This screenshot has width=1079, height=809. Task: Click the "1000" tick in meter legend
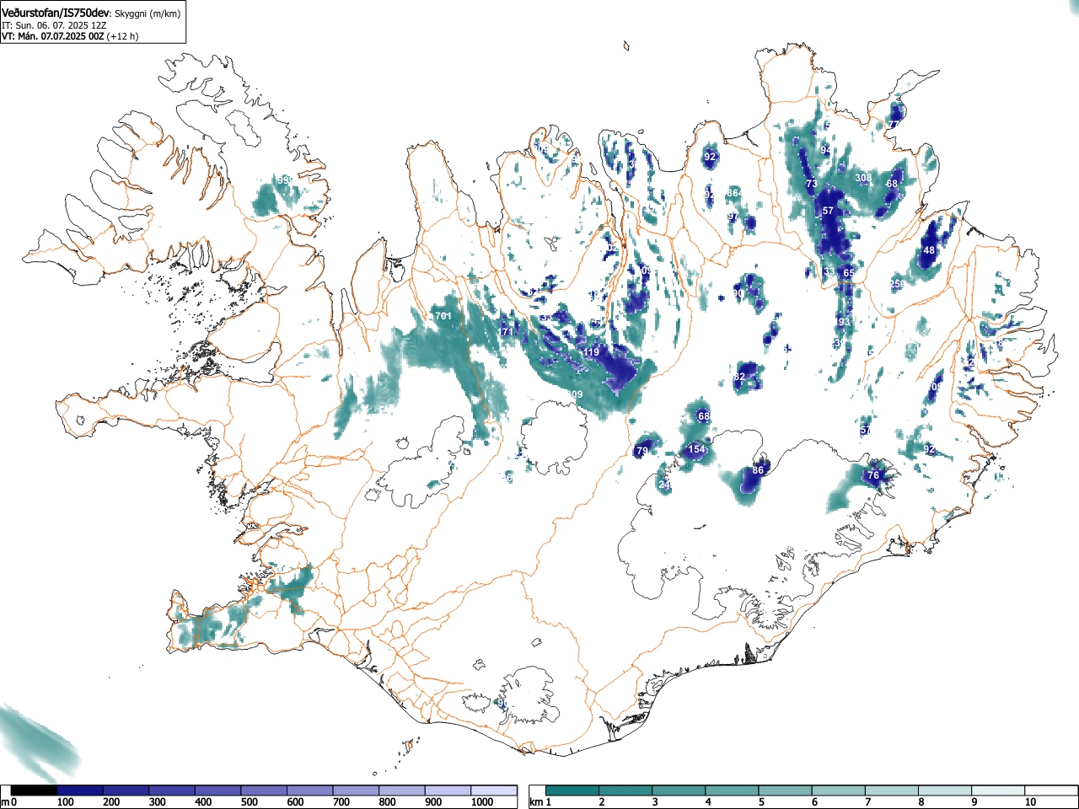pyautogui.click(x=482, y=802)
